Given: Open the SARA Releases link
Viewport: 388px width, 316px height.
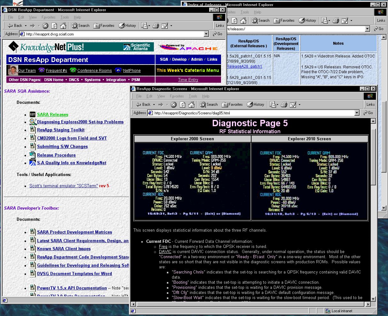Looking at the screenshot, I should (x=52, y=114).
